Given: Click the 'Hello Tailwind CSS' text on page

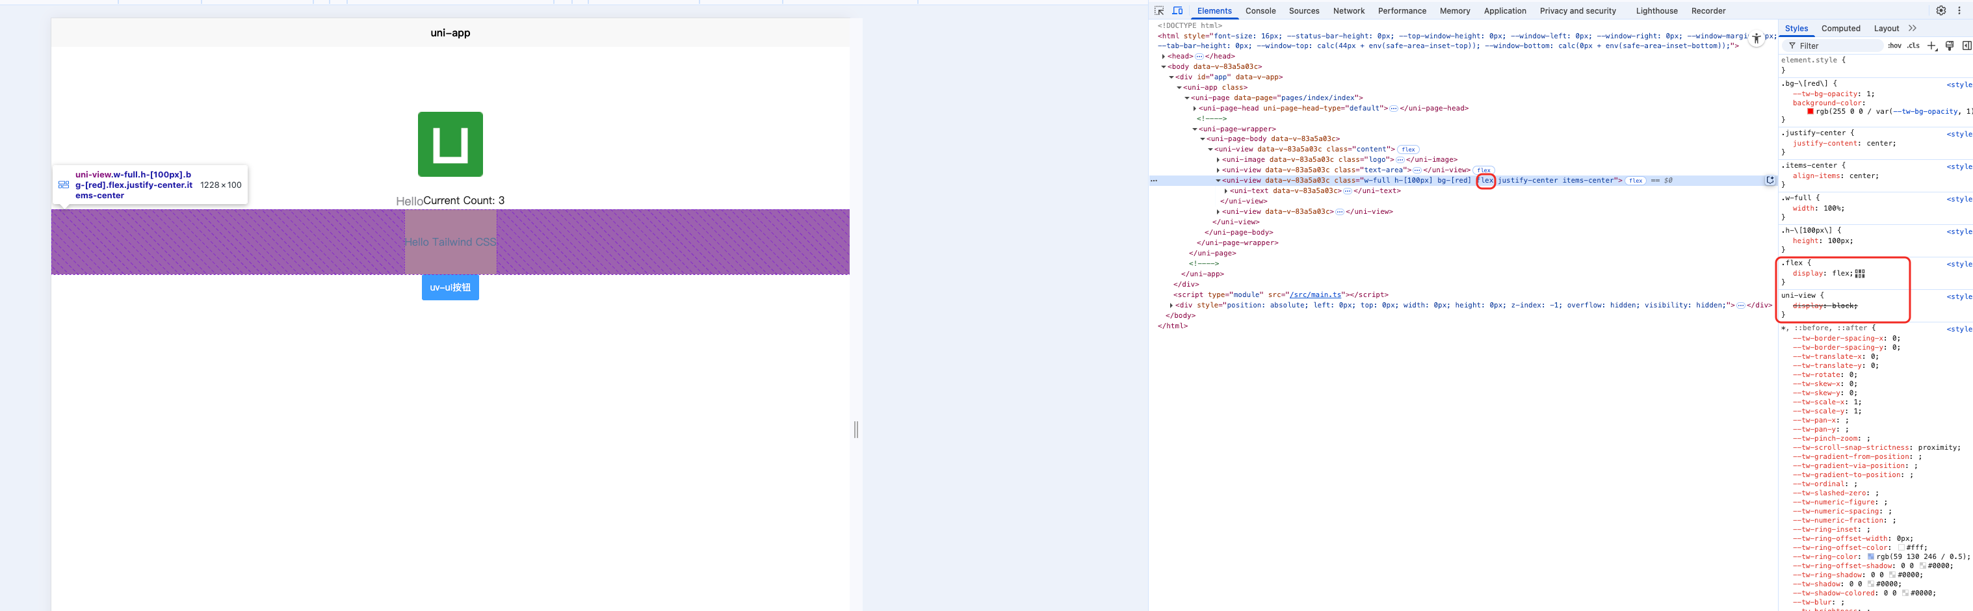Looking at the screenshot, I should click(x=451, y=242).
